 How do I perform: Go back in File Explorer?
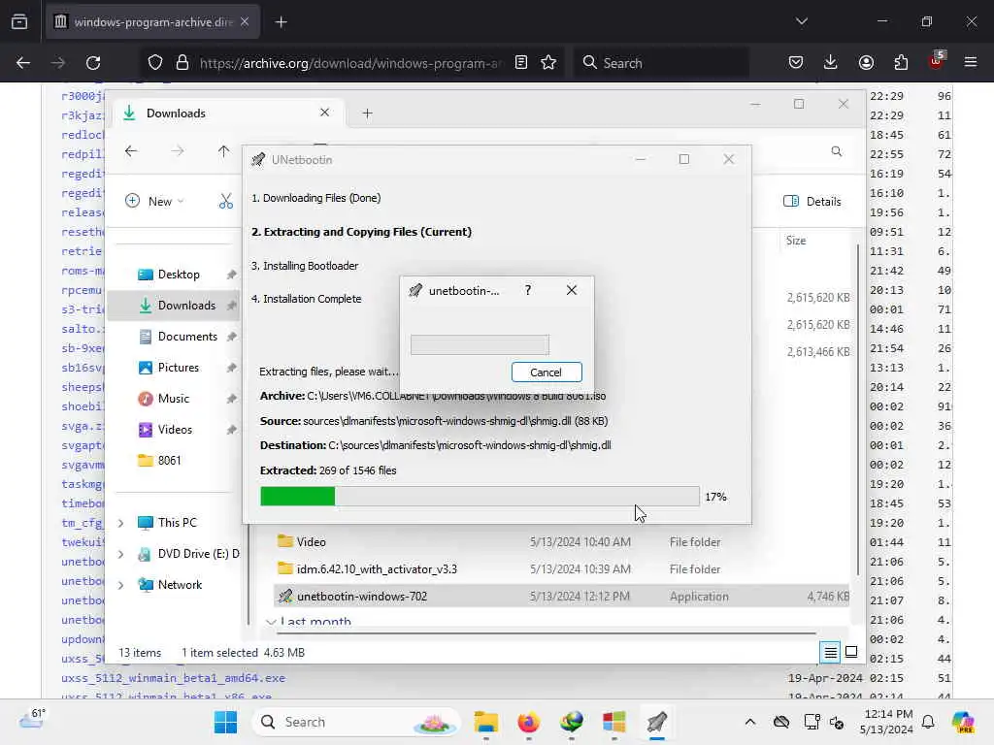tap(131, 150)
